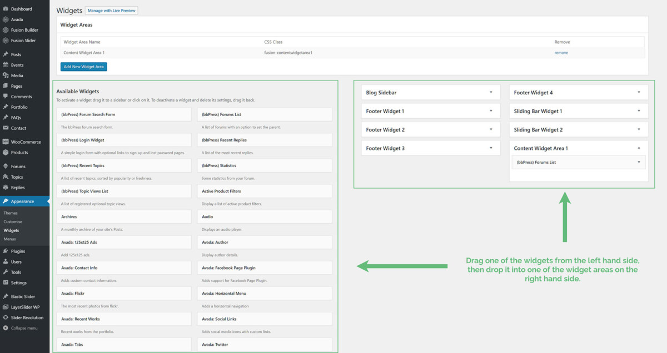Open the Slider Revolution menu icon
This screenshot has height=353, width=667.
pos(6,317)
